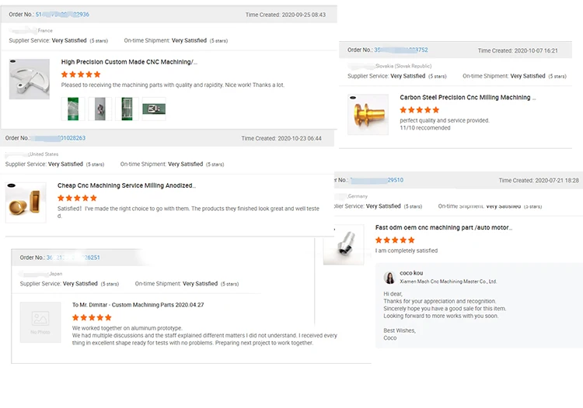The image size is (583, 408).
Task: Click the order number ending in 3752
Action: [400, 50]
